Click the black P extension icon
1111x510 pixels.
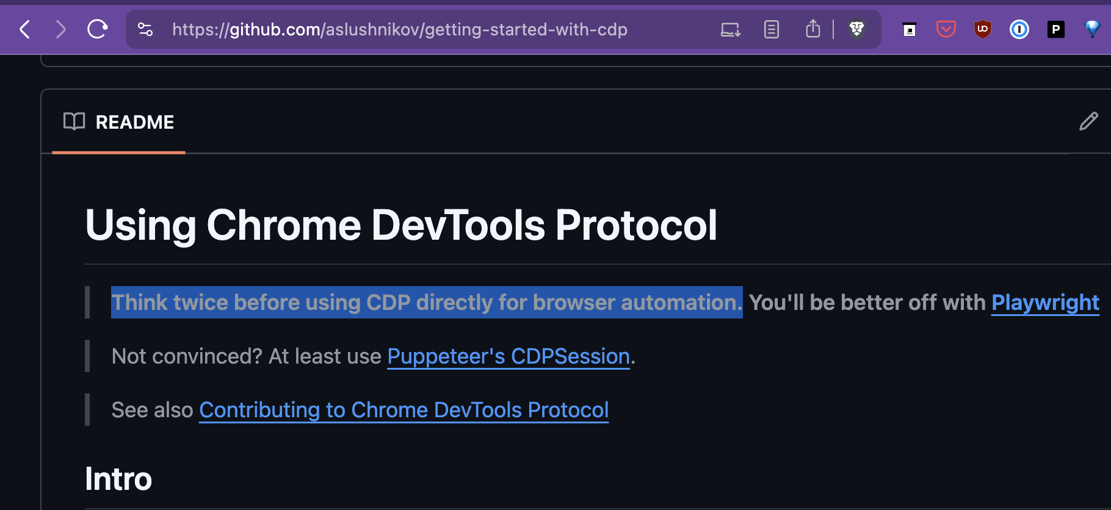[x=1056, y=29]
